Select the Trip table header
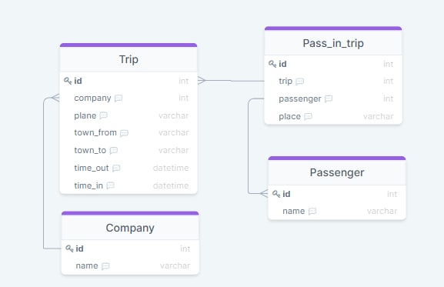Screen dimensions: 444x287 click(x=129, y=59)
